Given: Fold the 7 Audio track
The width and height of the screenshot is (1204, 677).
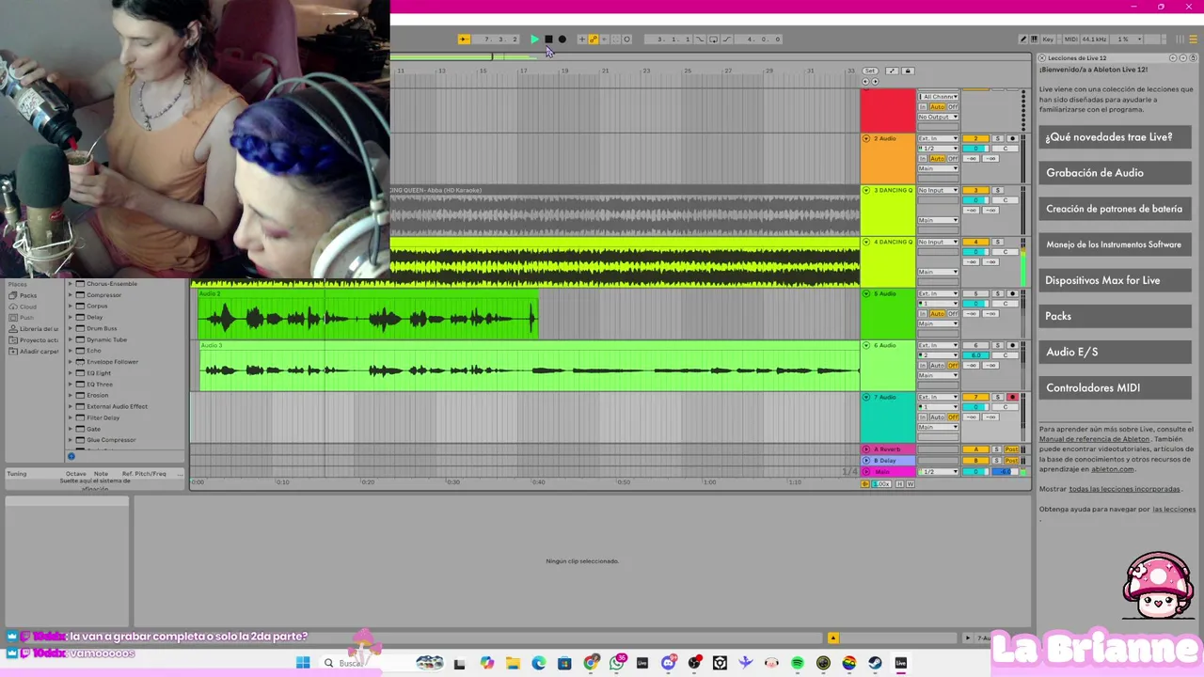Looking at the screenshot, I should (x=866, y=397).
